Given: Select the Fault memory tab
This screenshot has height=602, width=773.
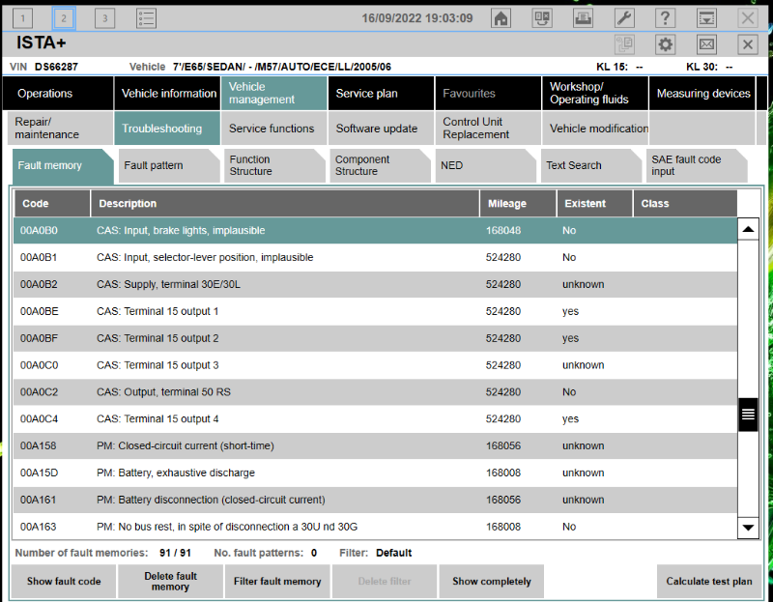Looking at the screenshot, I should (x=63, y=165).
